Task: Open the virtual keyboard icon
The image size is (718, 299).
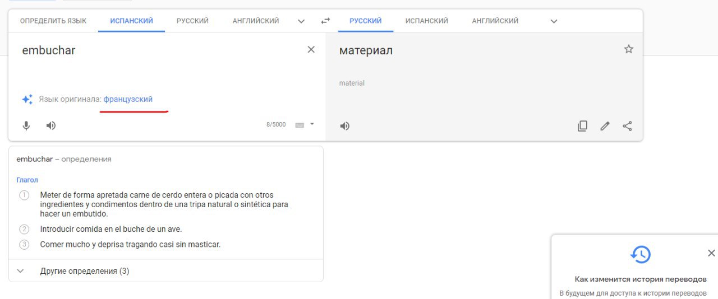Action: click(x=300, y=125)
